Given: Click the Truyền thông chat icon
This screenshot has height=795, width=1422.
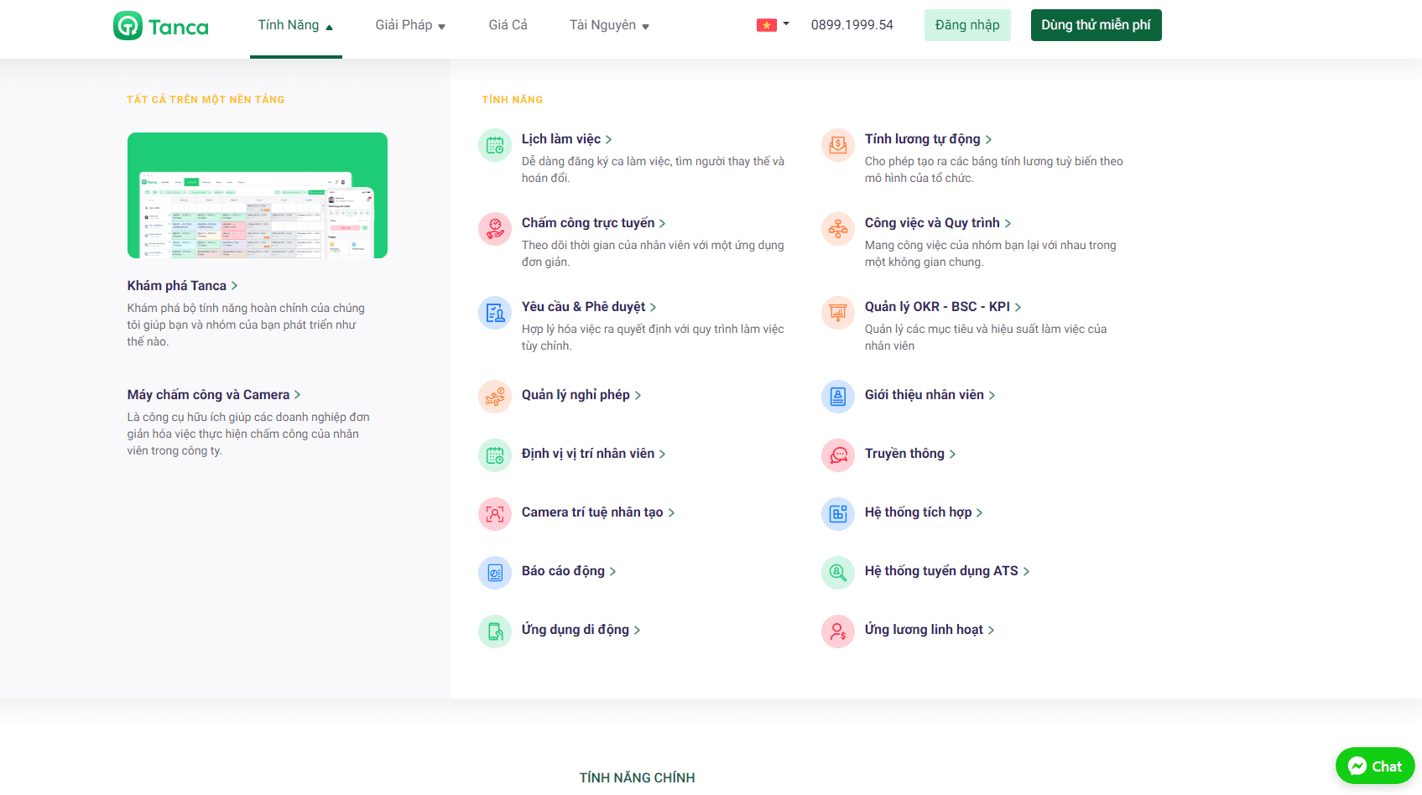Looking at the screenshot, I should 837,455.
